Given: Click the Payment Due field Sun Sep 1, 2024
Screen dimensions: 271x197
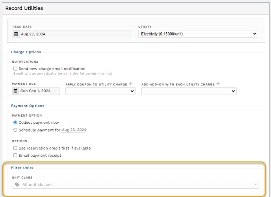Looking at the screenshot, I should click(35, 91).
